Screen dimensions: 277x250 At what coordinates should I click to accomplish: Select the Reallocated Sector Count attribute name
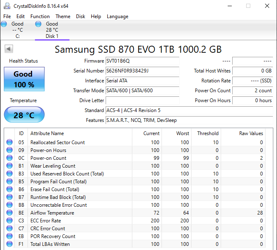58,143
